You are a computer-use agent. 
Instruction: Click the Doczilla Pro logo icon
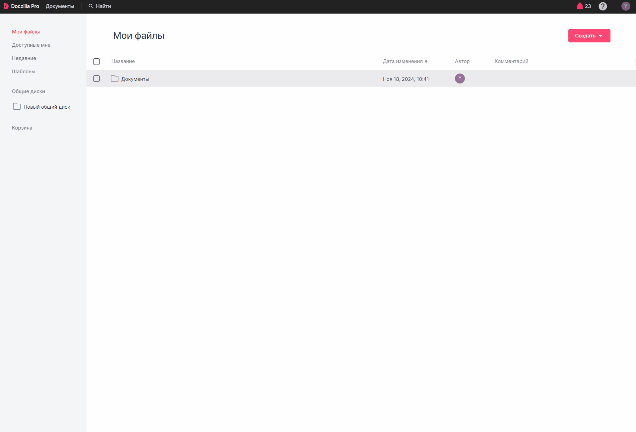(6, 6)
